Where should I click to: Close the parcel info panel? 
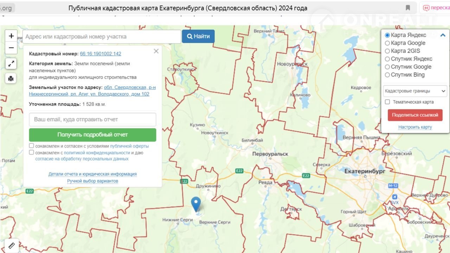156,51
